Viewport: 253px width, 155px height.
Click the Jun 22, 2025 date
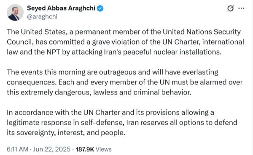tap(52, 149)
